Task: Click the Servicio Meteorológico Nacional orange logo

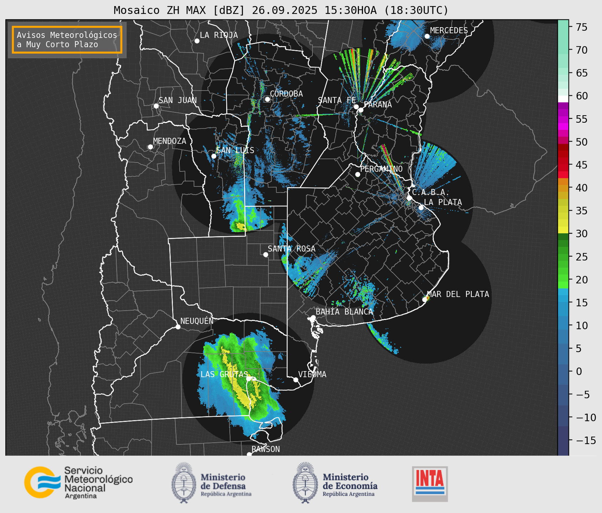Action: pyautogui.click(x=42, y=482)
